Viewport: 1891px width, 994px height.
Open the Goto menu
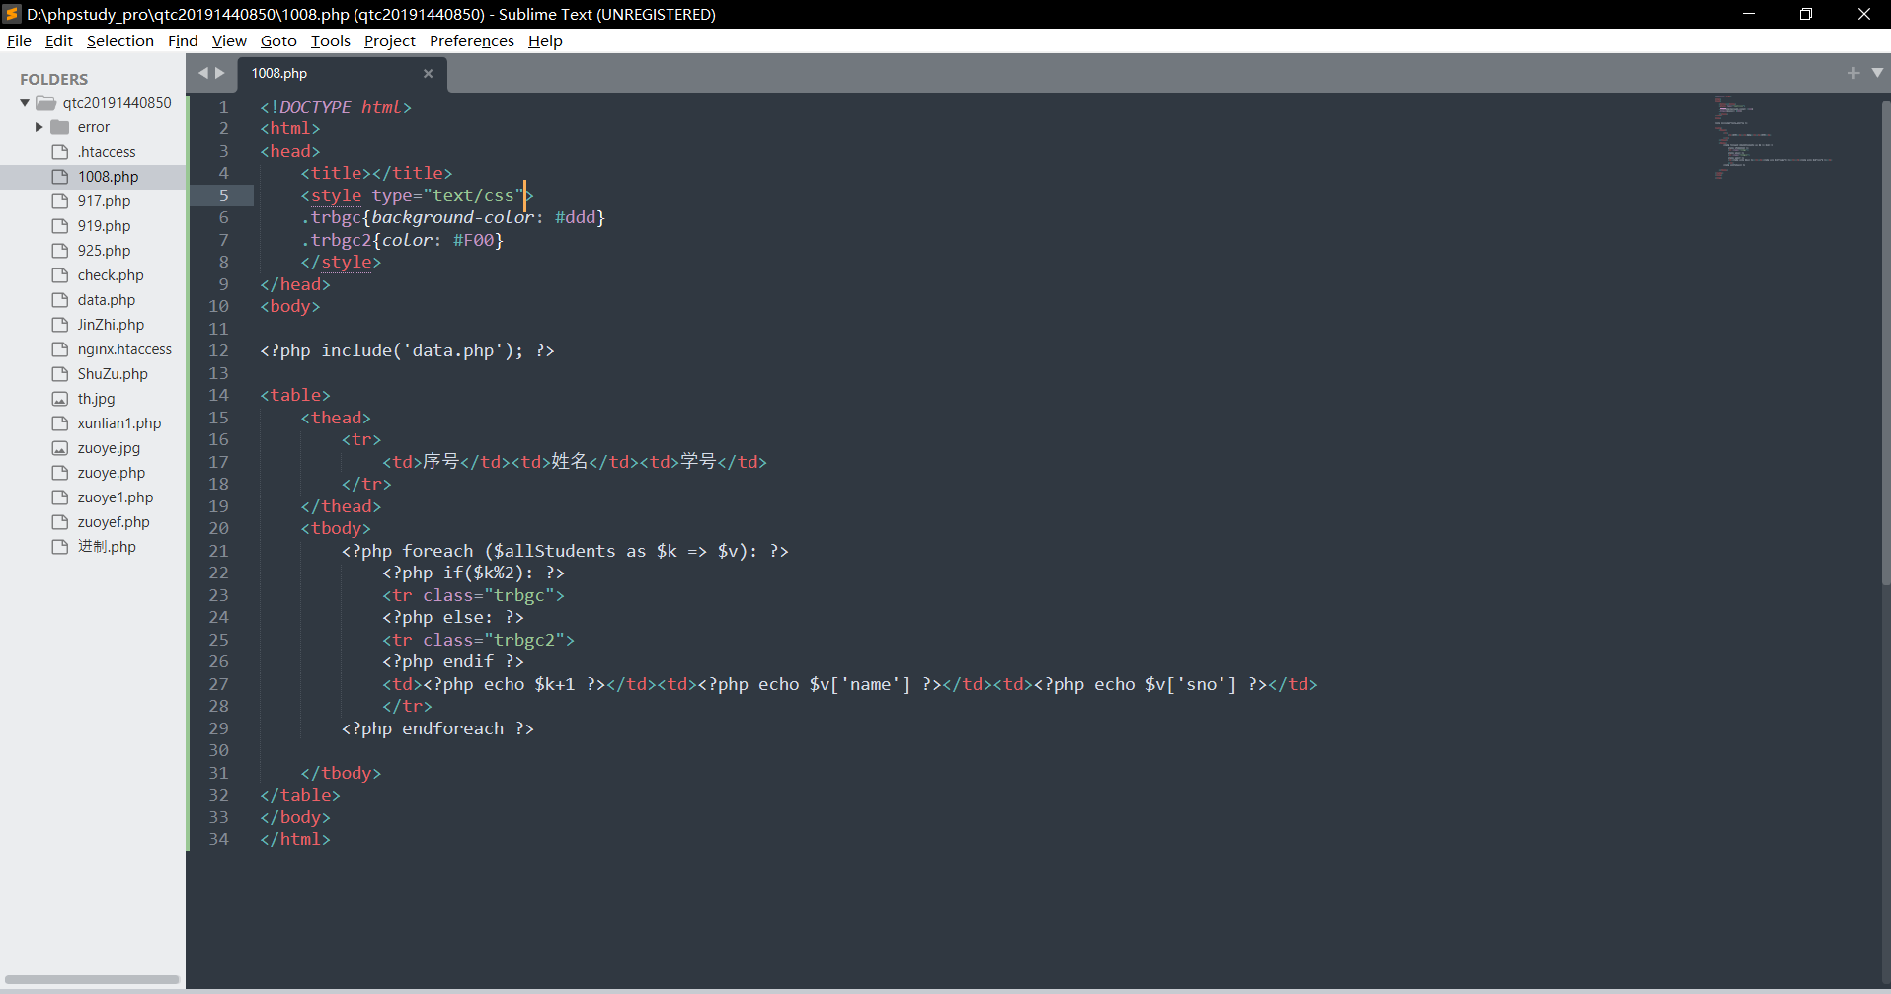click(x=278, y=40)
